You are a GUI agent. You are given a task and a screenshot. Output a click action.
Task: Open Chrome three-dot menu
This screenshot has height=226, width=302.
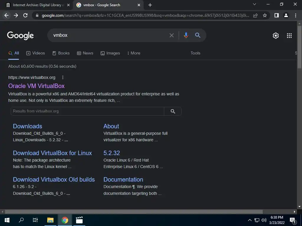click(x=296, y=15)
